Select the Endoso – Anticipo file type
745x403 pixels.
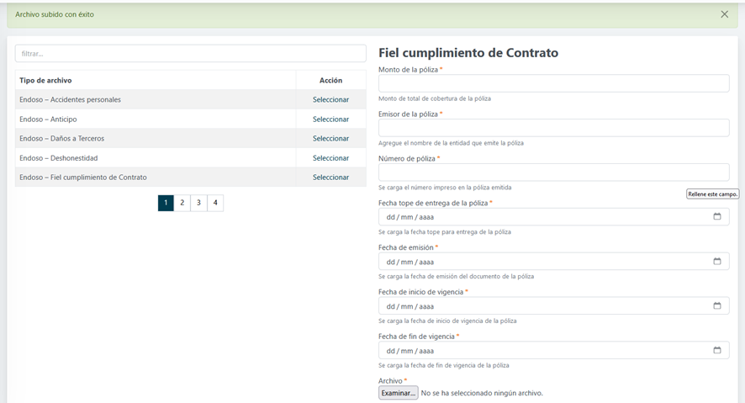click(330, 119)
